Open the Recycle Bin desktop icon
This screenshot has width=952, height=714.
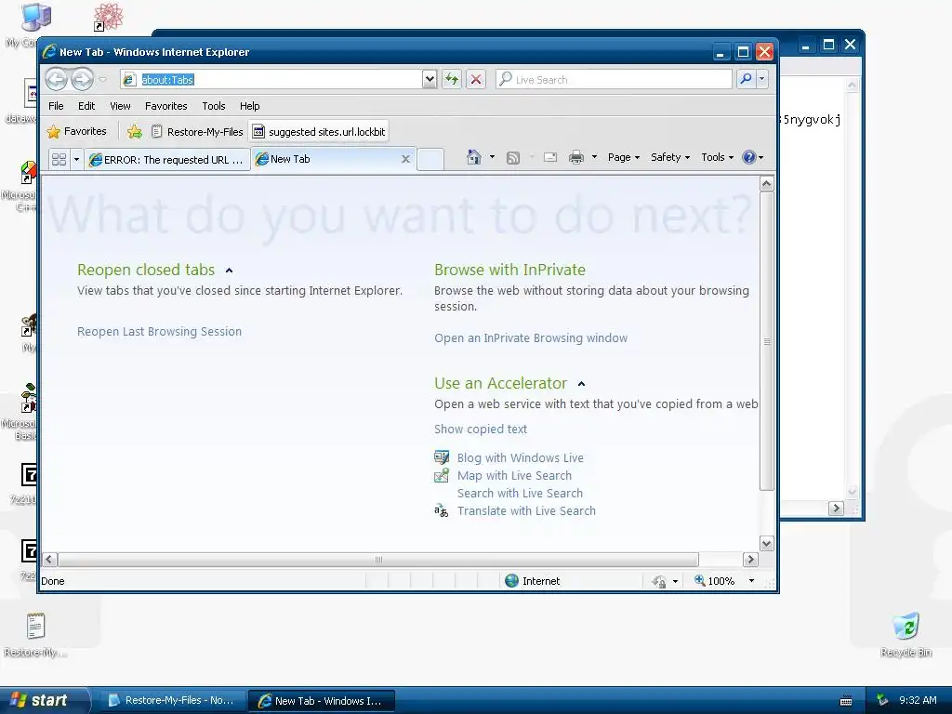tap(906, 634)
